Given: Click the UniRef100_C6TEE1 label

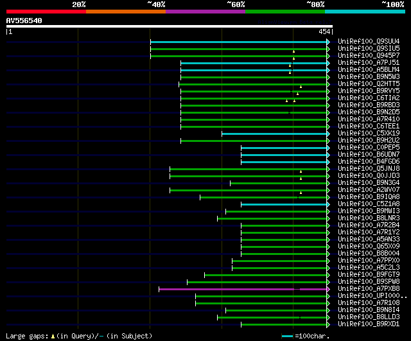Looking at the screenshot, I should [x=369, y=127].
